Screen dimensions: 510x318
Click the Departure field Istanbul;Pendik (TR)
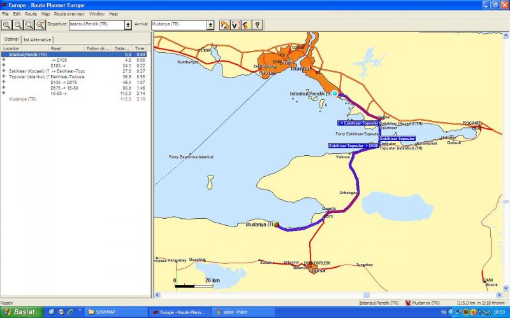click(x=97, y=25)
